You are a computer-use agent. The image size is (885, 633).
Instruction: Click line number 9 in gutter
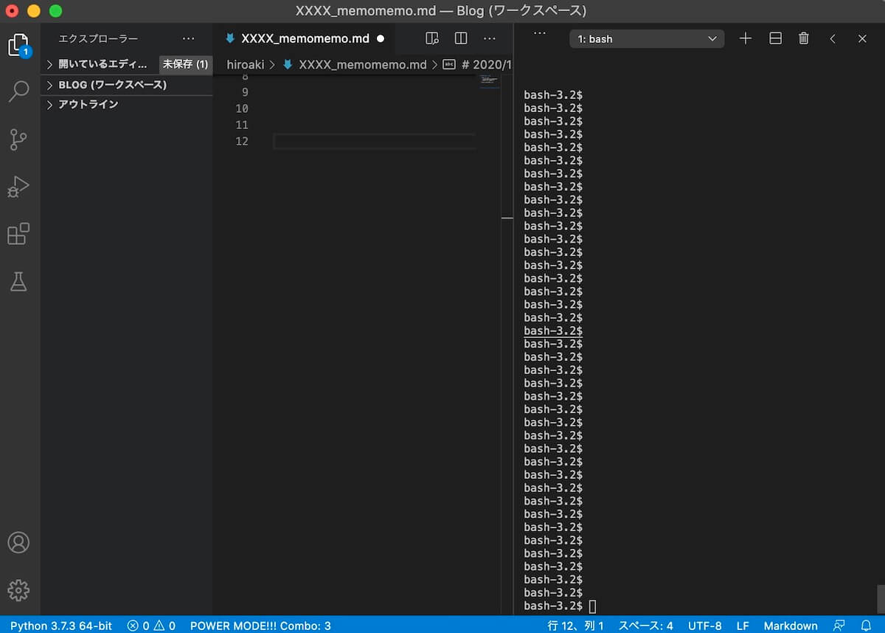click(x=245, y=92)
